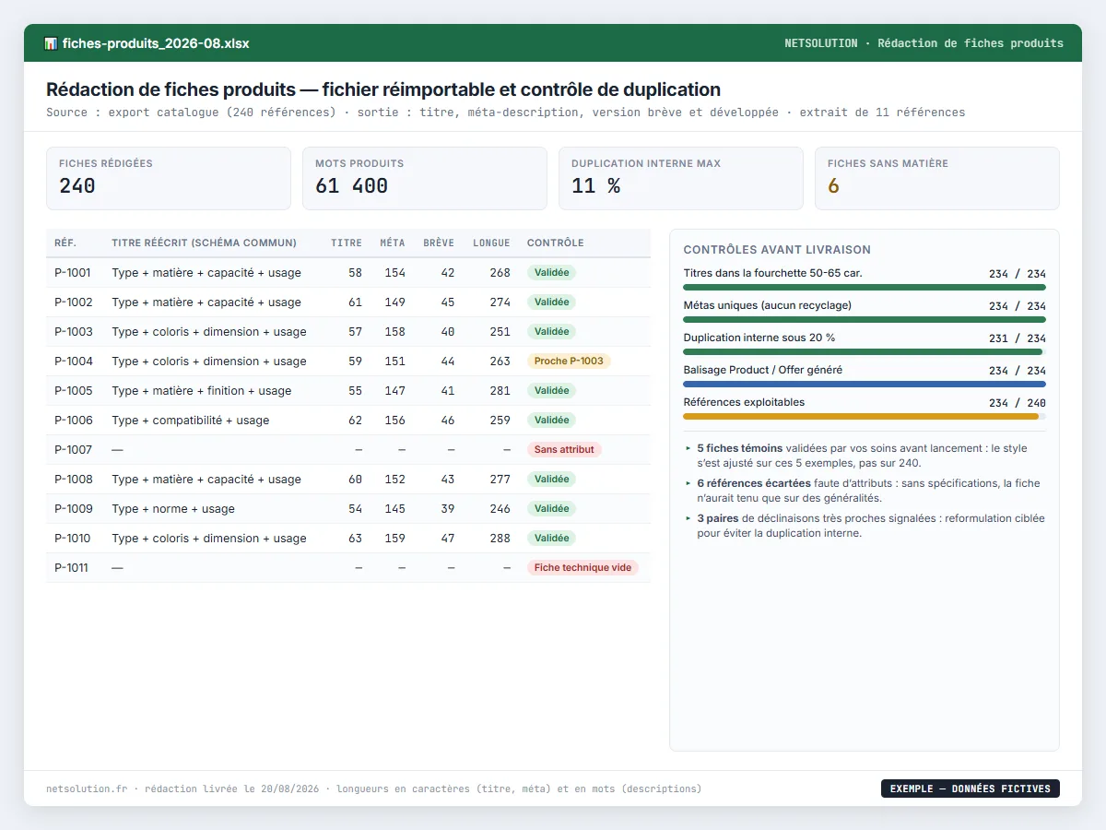1106x830 pixels.
Task: Click the 6 références écartées note
Action: click(x=865, y=491)
